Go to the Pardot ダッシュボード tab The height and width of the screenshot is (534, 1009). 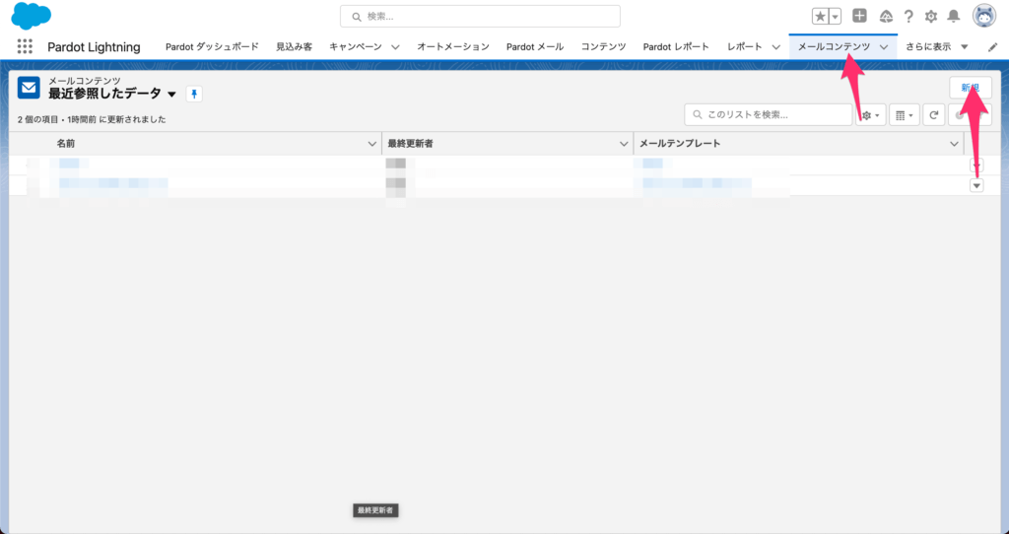(x=212, y=46)
